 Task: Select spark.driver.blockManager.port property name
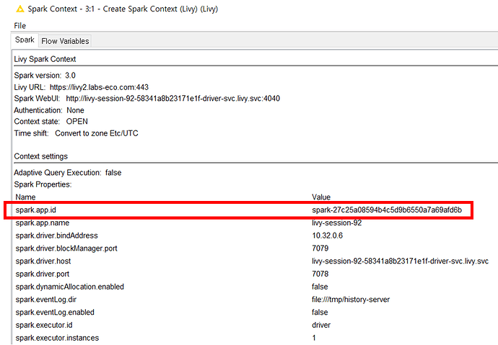[66, 248]
